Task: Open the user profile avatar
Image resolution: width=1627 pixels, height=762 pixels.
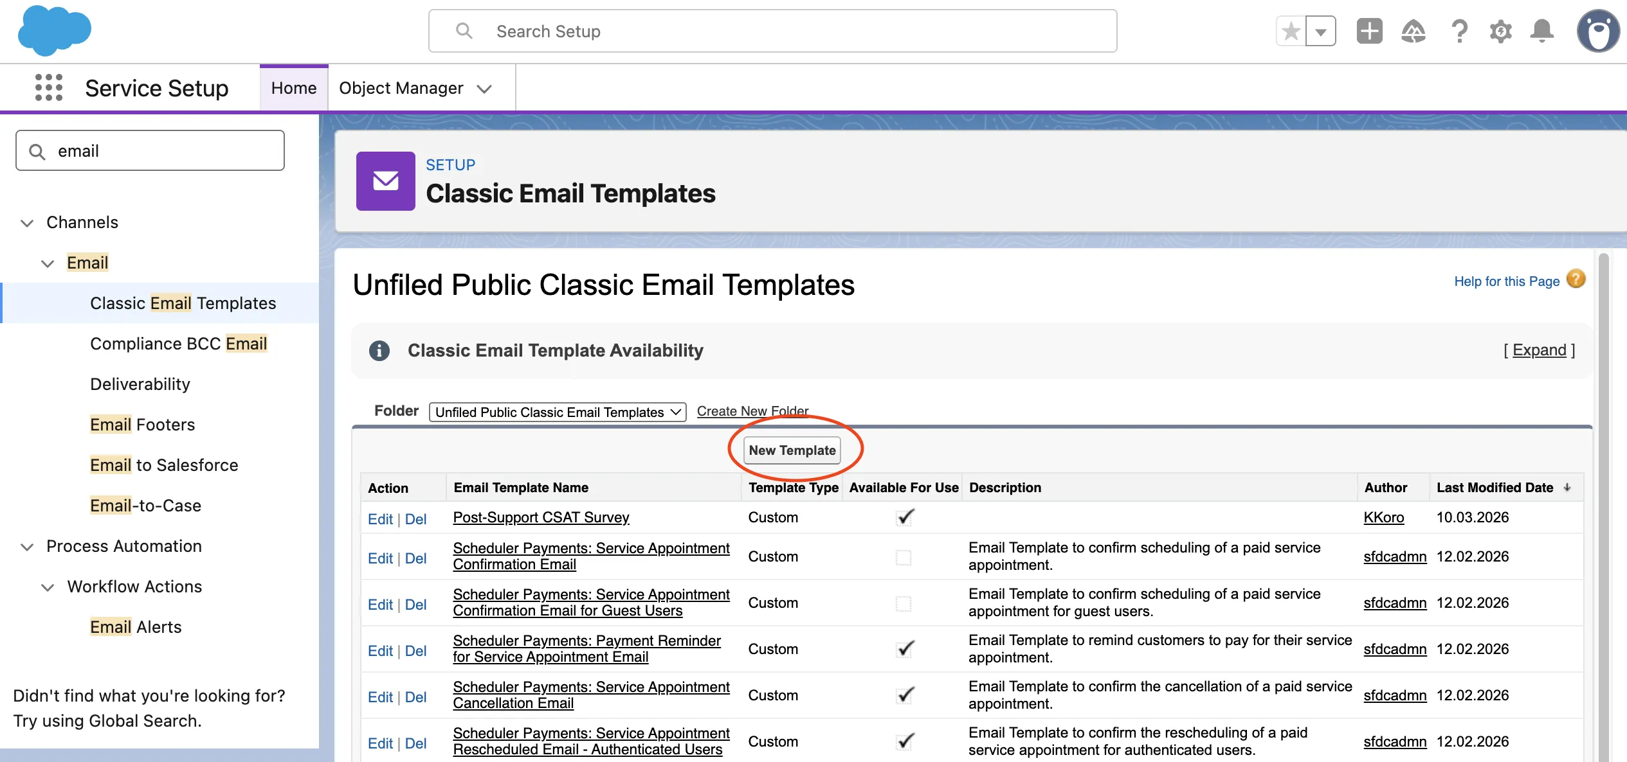Action: pos(1599,30)
